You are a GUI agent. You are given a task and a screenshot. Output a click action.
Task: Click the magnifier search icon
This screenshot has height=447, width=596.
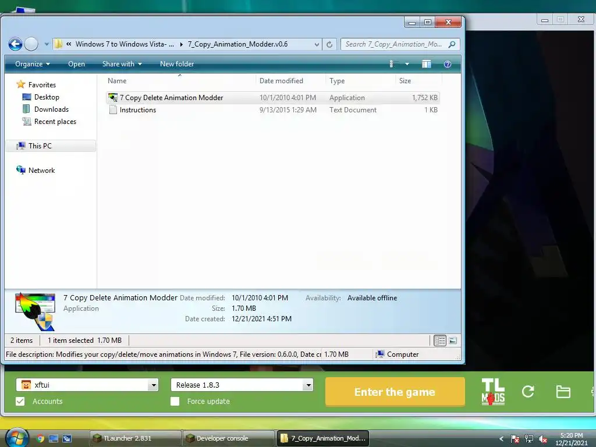(452, 44)
